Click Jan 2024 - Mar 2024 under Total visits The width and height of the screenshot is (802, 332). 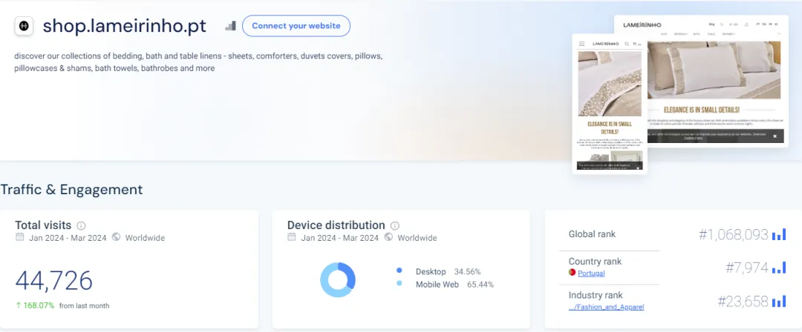click(68, 237)
